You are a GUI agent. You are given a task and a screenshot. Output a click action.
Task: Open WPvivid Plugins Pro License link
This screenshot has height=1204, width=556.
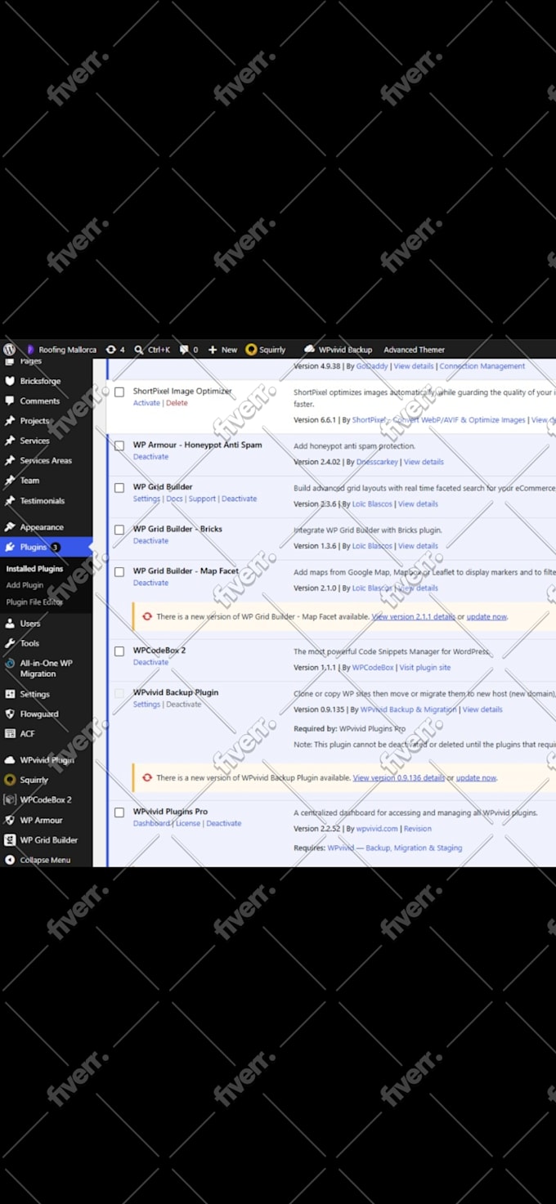[x=188, y=823]
